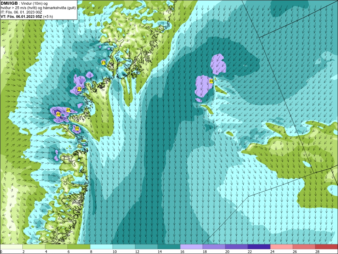Select the 8–10 m/s light cyan swatch
338x254 pixels.
[x=101, y=247]
